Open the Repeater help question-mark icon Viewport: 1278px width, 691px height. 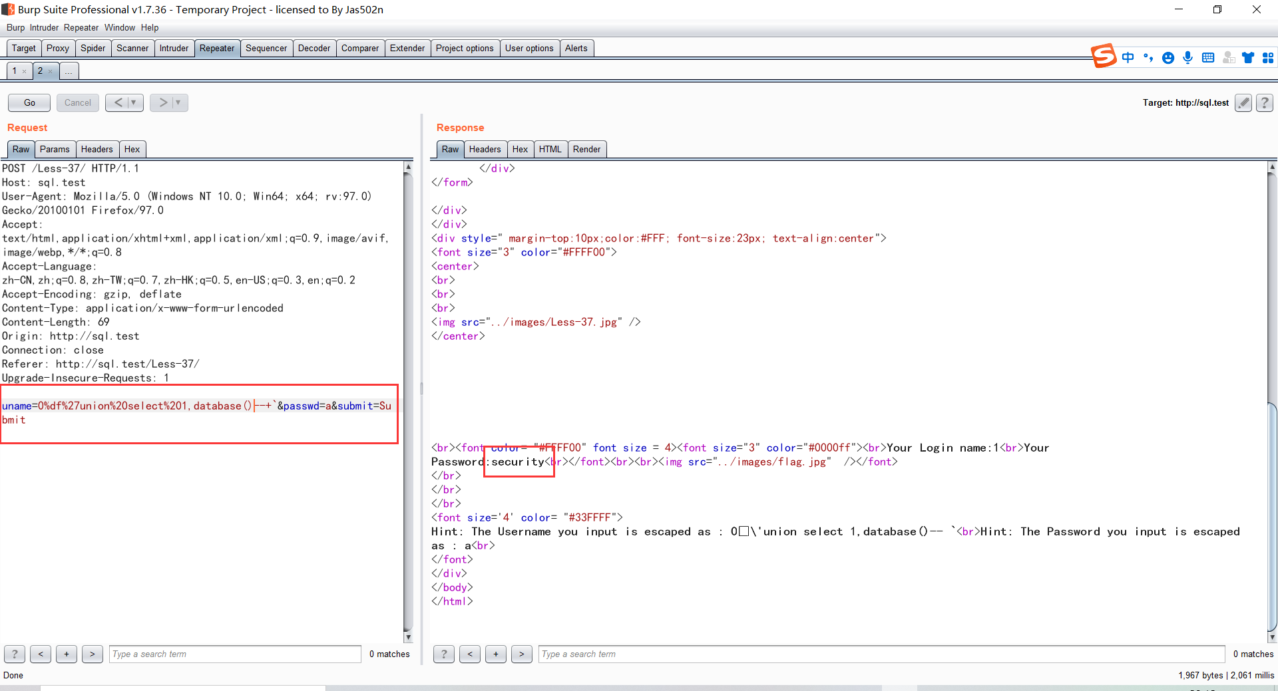click(x=1265, y=102)
